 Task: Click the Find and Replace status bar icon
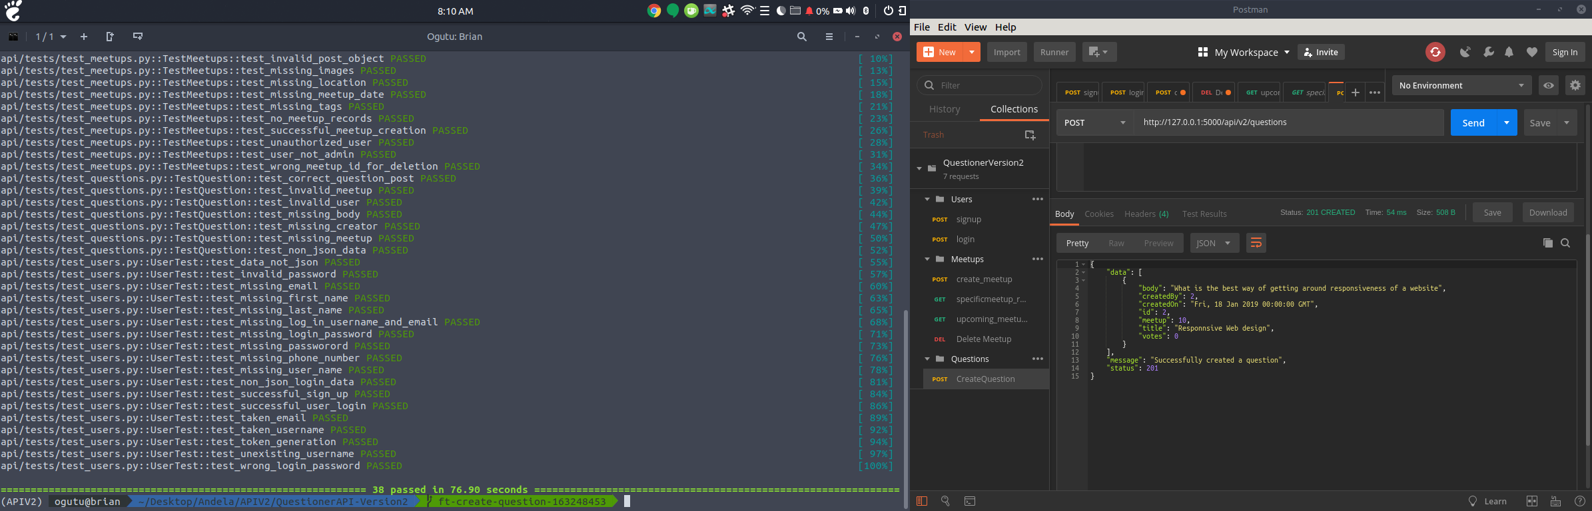coord(945,501)
